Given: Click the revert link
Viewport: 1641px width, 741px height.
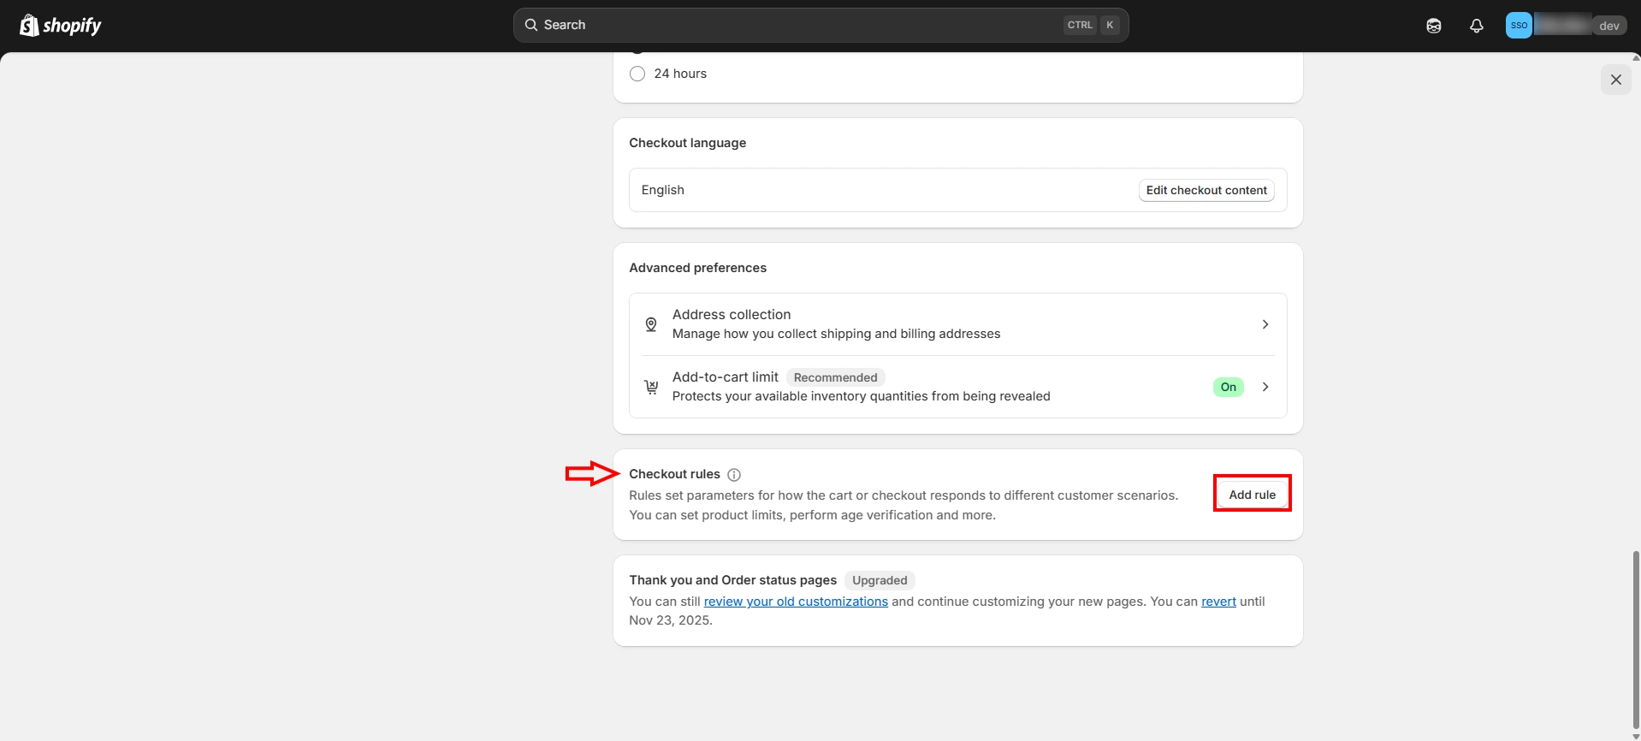Looking at the screenshot, I should pos(1218,602).
